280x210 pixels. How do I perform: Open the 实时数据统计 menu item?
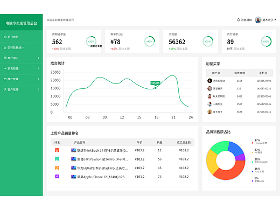pyautogui.click(x=22, y=47)
